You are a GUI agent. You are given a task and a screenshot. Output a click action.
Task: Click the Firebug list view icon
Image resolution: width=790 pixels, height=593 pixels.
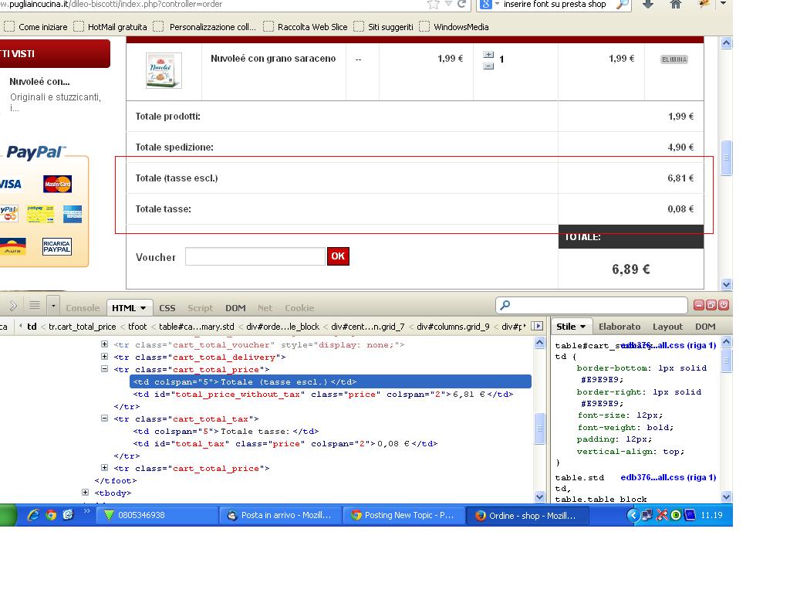coord(34,305)
